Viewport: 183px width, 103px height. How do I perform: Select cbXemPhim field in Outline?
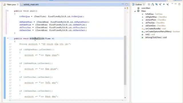click(156, 20)
